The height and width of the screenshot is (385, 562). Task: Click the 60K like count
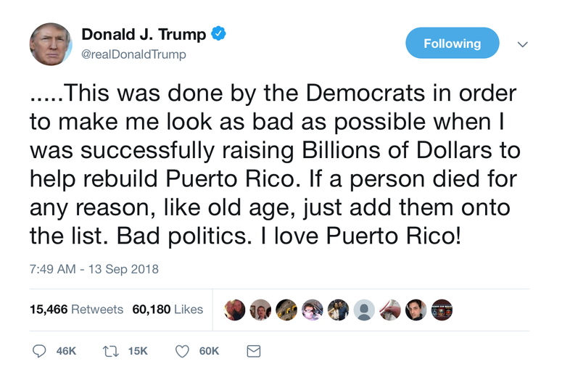click(x=209, y=351)
